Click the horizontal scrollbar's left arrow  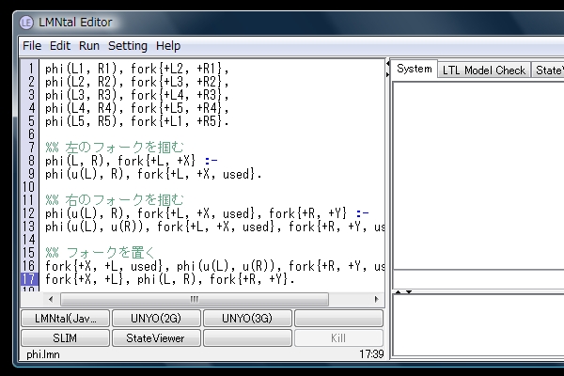pos(51,299)
